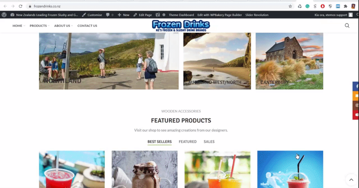This screenshot has width=359, height=188.
Task: Open the Grammarly extension icon
Action: (x=307, y=6)
